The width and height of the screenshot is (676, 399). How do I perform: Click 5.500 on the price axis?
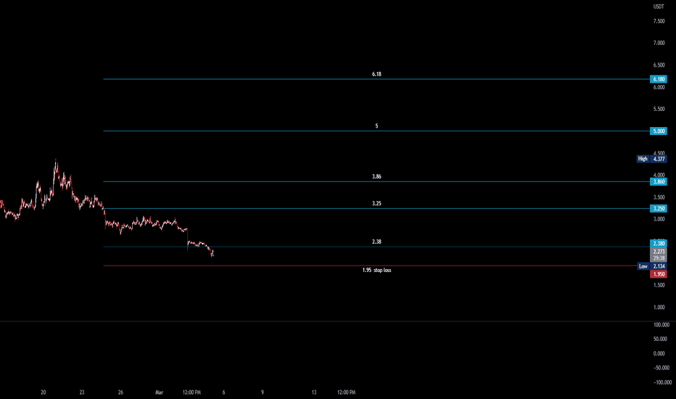(659, 109)
